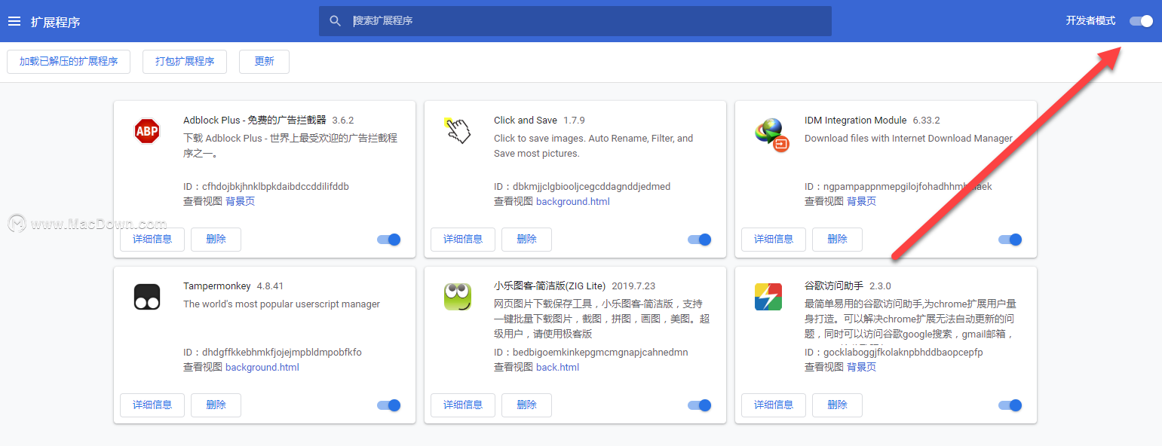Viewport: 1162px width, 446px height.
Task: Click the 谷歌访问助手 extension name
Action: point(834,286)
